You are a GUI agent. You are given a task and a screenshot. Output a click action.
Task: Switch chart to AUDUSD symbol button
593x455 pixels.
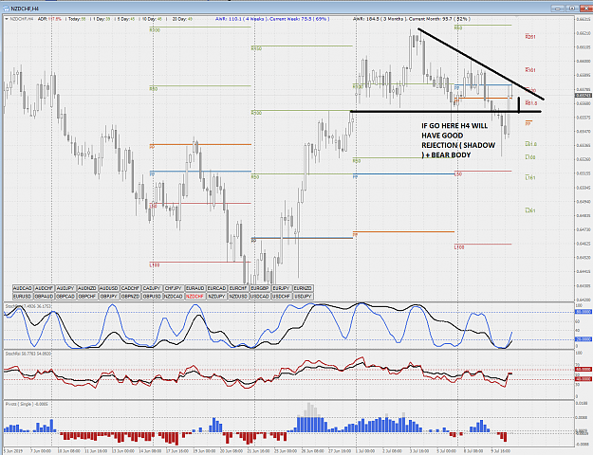(108, 288)
